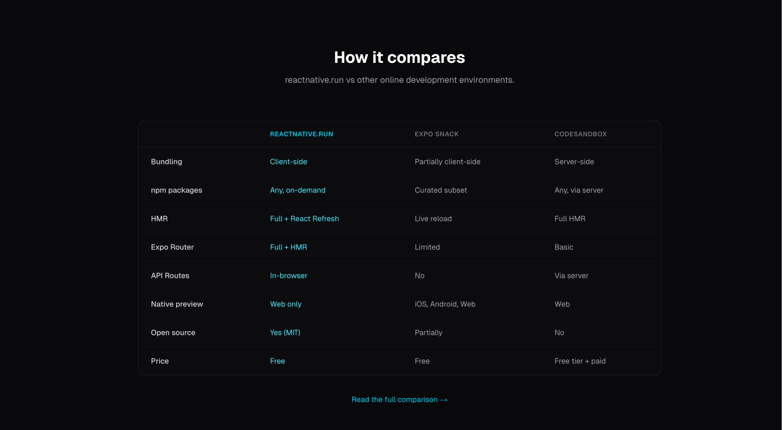
Task: Click the In-browser cell in API Routes row
Action: pos(288,275)
